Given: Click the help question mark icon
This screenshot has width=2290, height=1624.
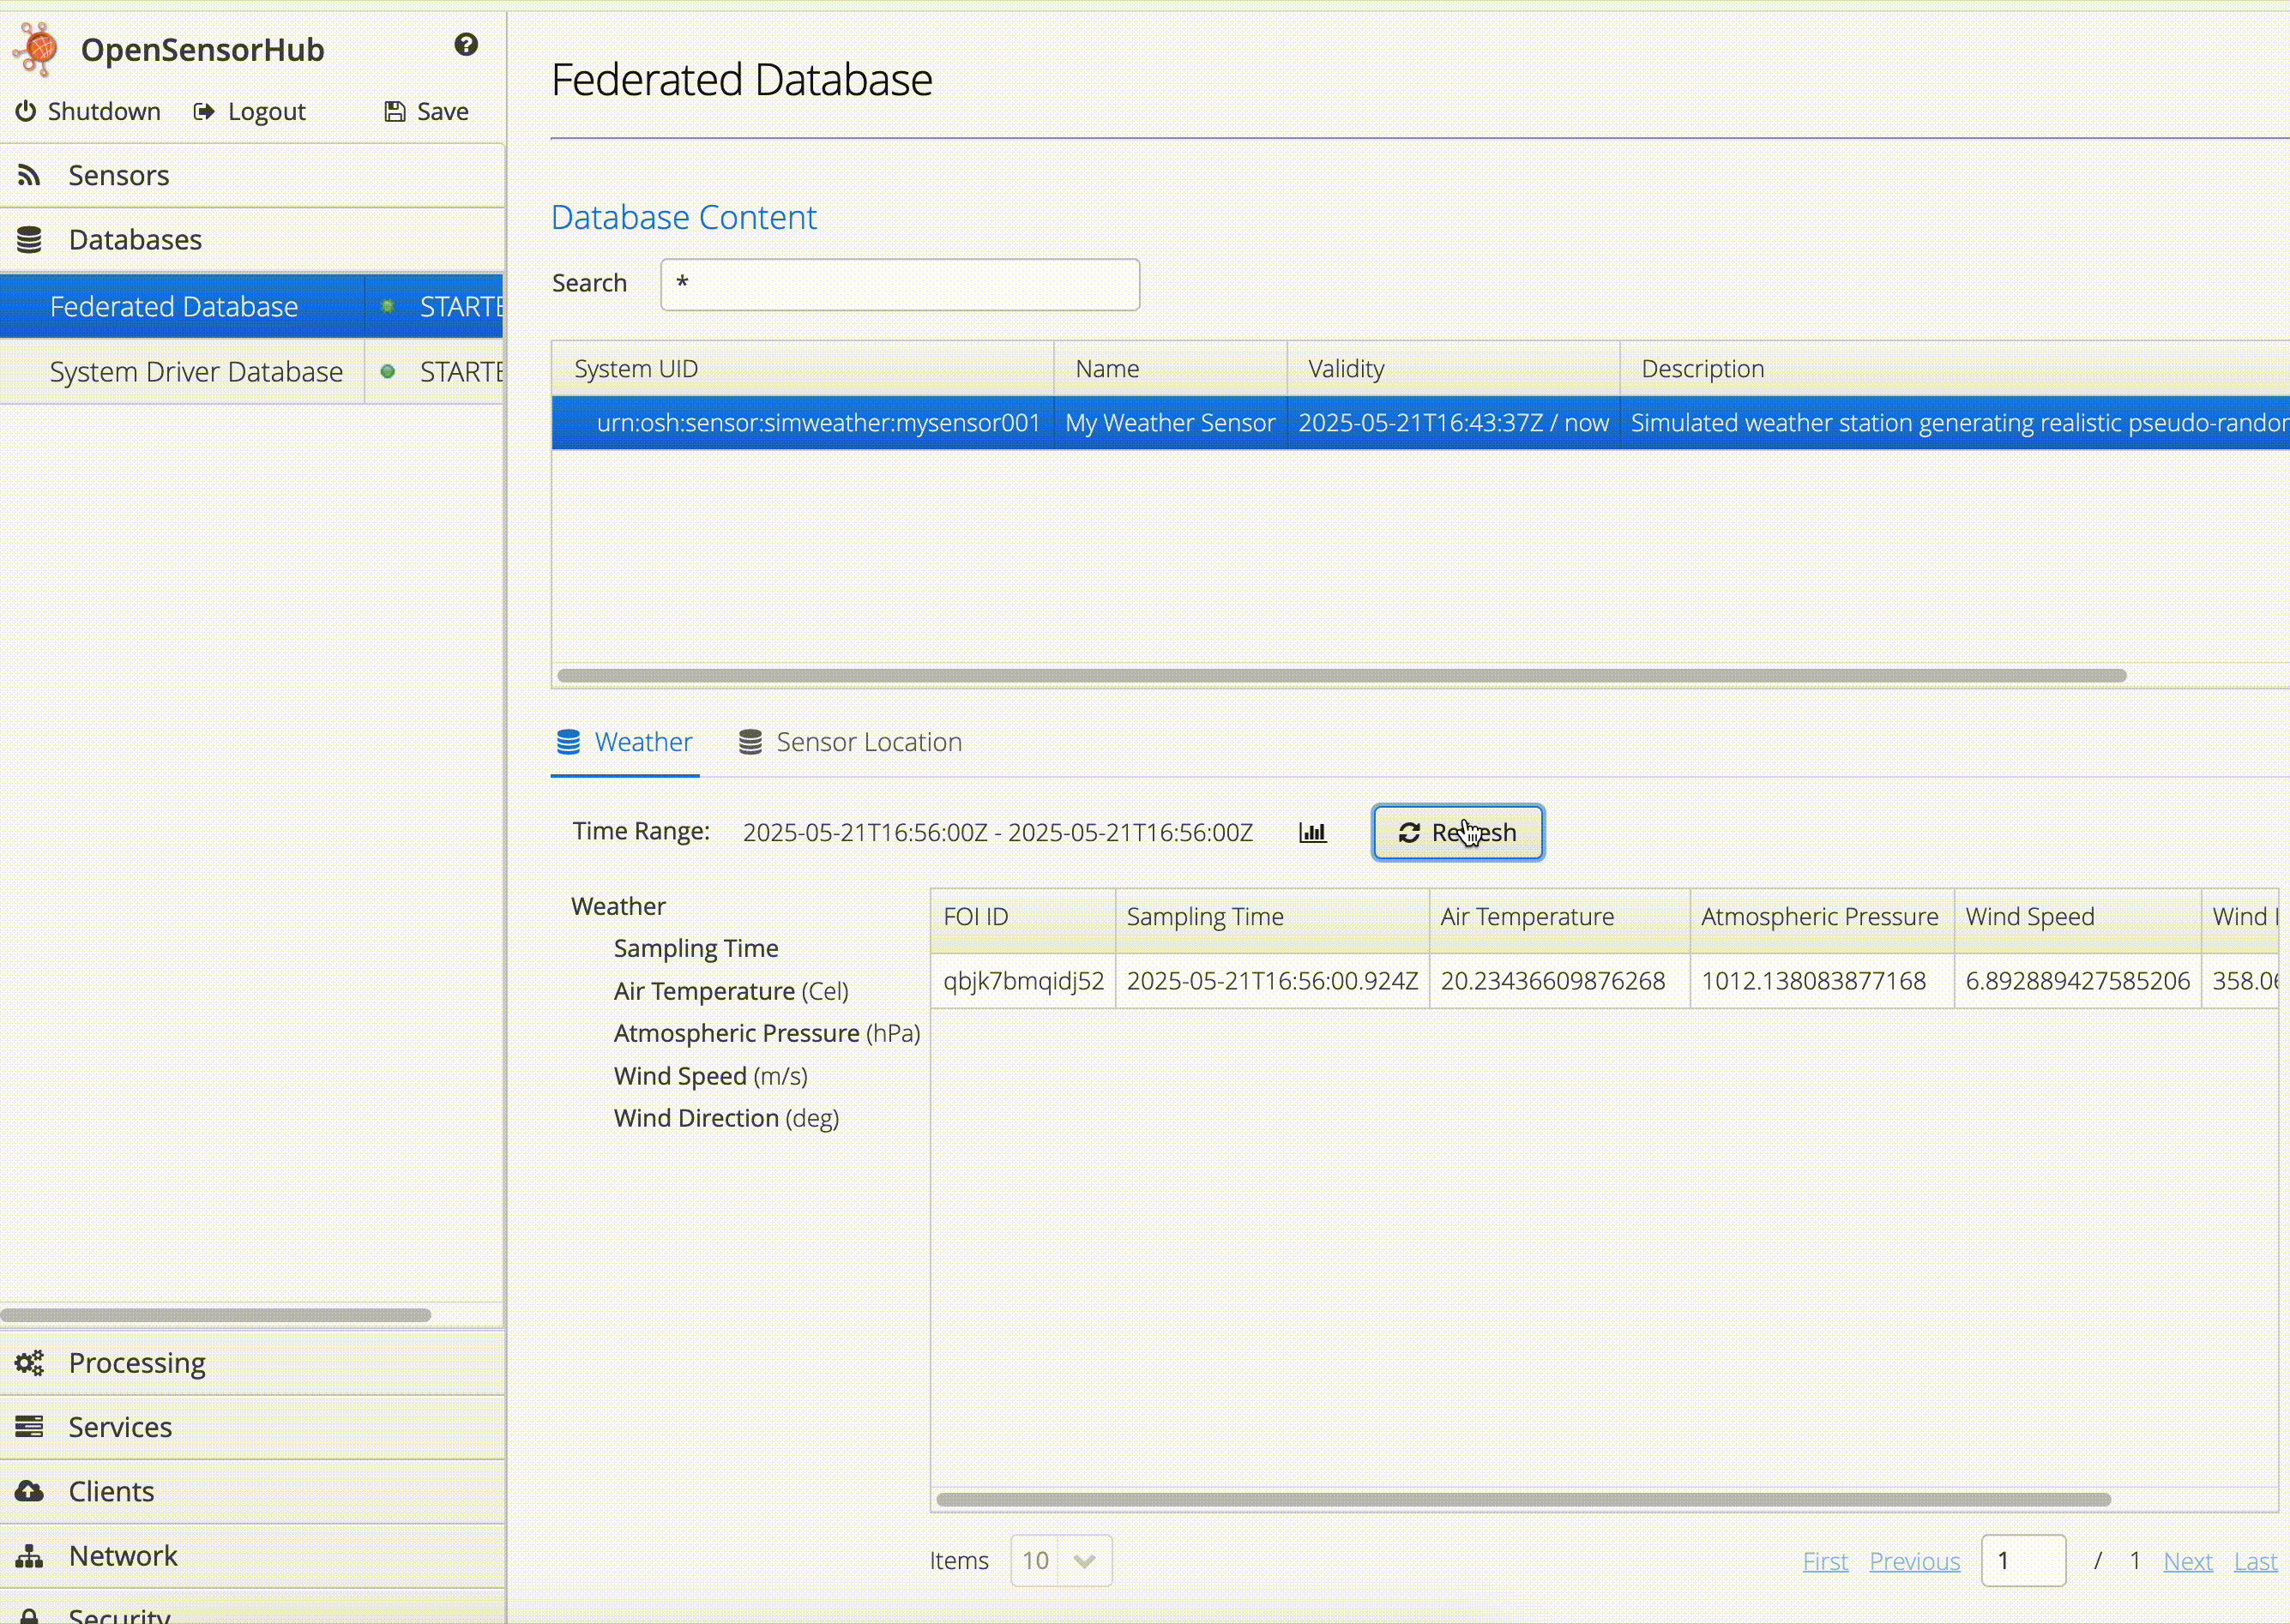Looking at the screenshot, I should coord(466,45).
